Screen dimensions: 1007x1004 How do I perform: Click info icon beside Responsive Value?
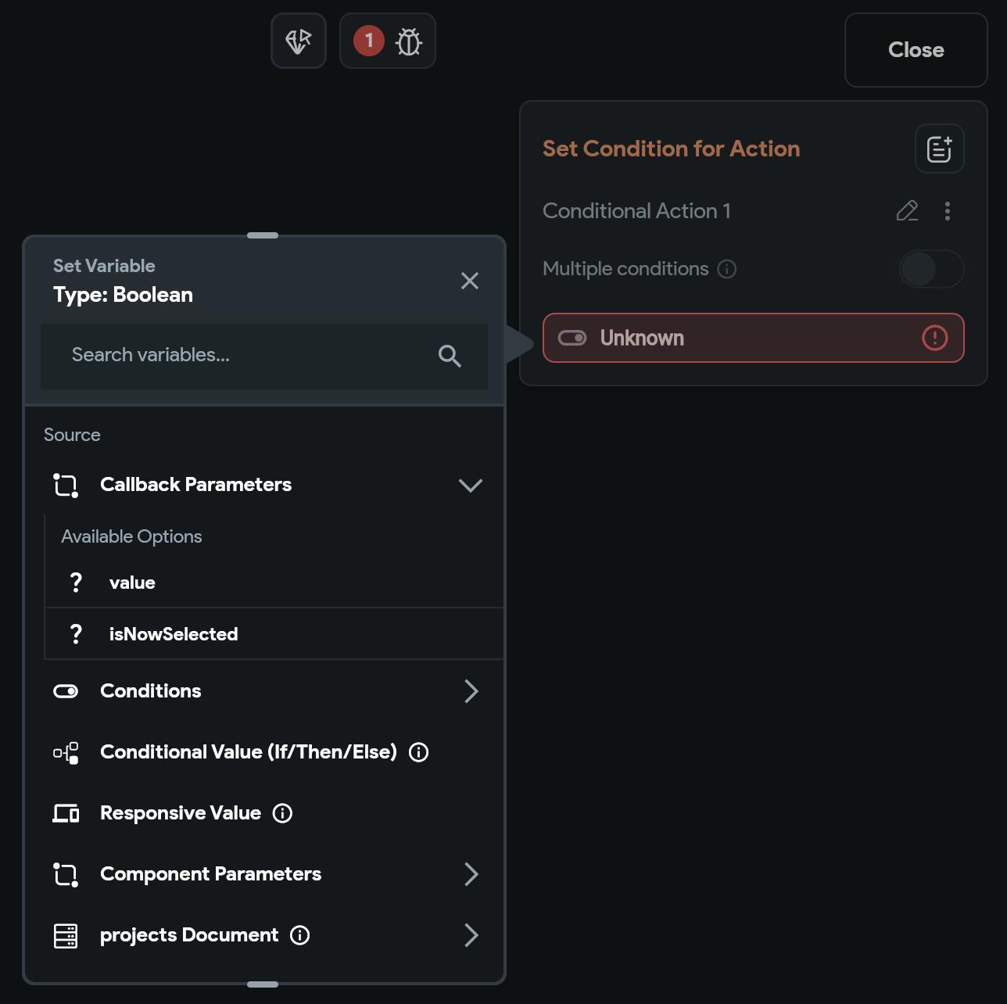click(282, 813)
